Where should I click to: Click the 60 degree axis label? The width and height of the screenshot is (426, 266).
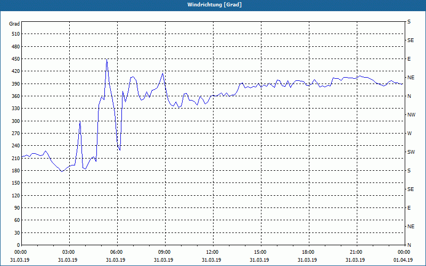(17, 220)
